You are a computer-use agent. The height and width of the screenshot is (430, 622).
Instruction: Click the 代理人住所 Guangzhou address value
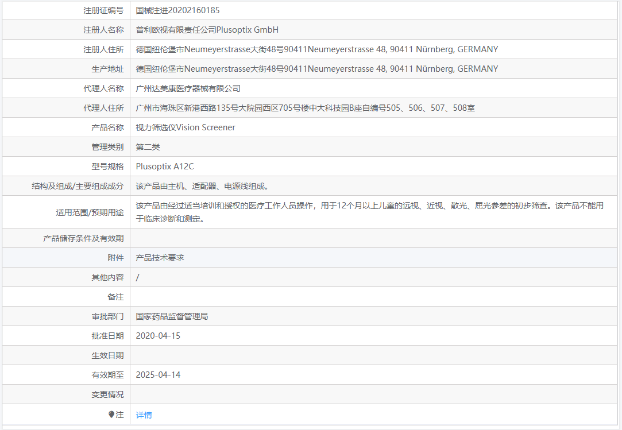[305, 108]
